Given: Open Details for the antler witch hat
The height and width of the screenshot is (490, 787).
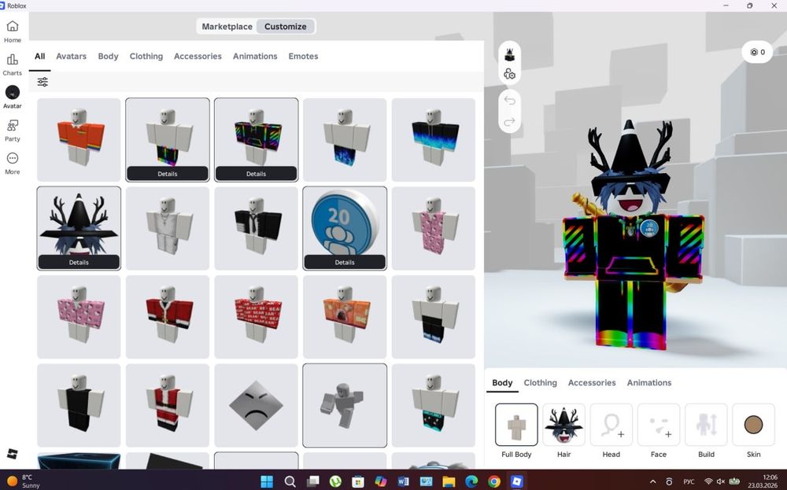Looking at the screenshot, I should coord(79,262).
